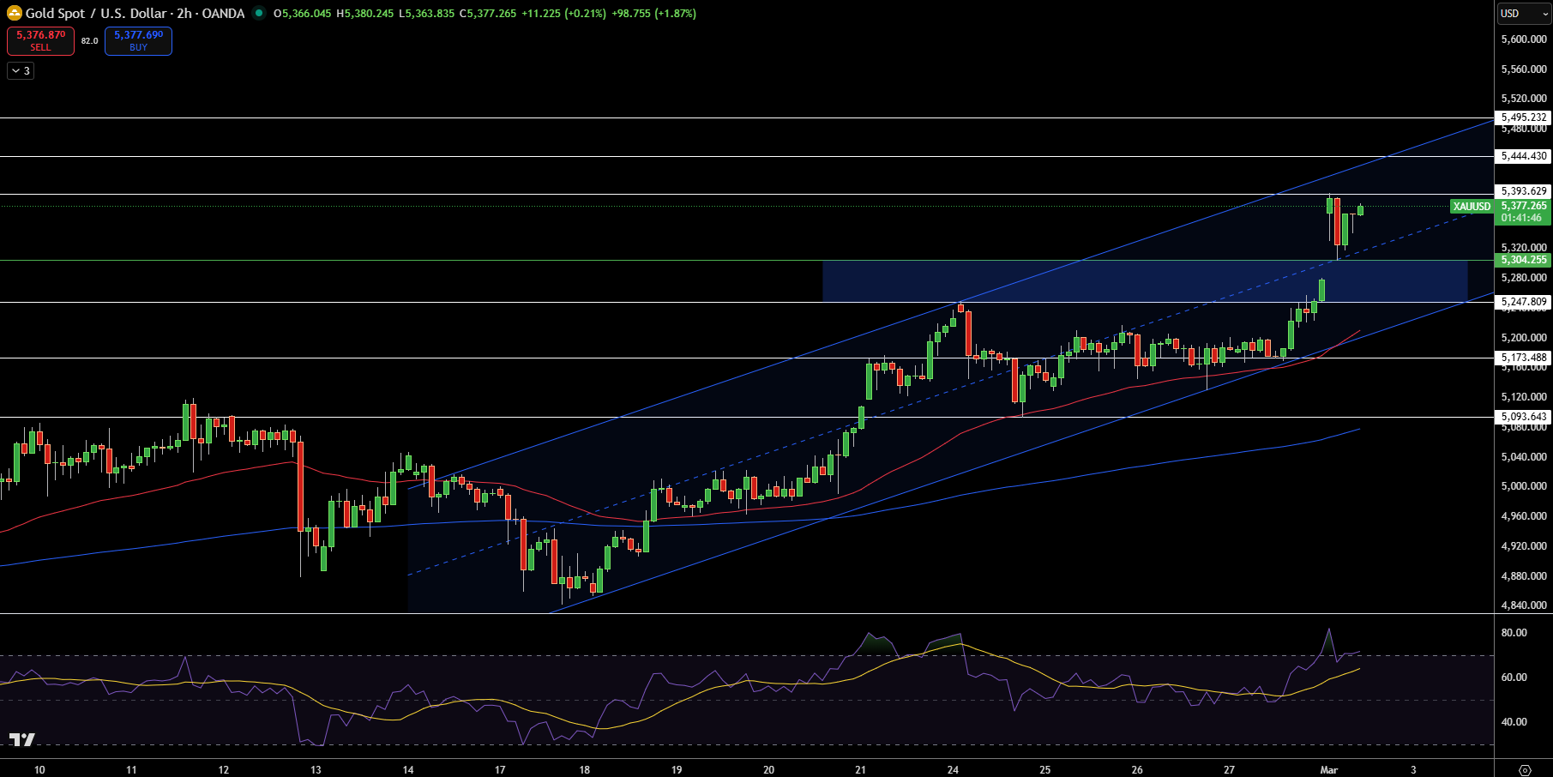Click the Mar date label on time axis
This screenshot has height=777, width=1553.
(1328, 769)
